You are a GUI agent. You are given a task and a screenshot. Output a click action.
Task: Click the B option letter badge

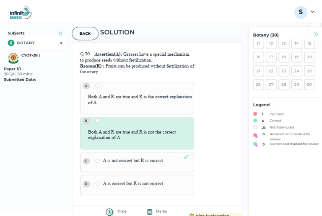(x=86, y=121)
